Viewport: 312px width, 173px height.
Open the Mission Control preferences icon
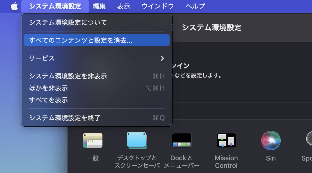coord(226,140)
